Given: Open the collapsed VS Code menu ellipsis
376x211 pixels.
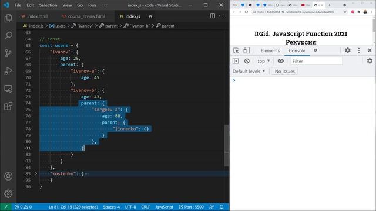Looking at the screenshot, I should pyautogui.click(x=105, y=5).
